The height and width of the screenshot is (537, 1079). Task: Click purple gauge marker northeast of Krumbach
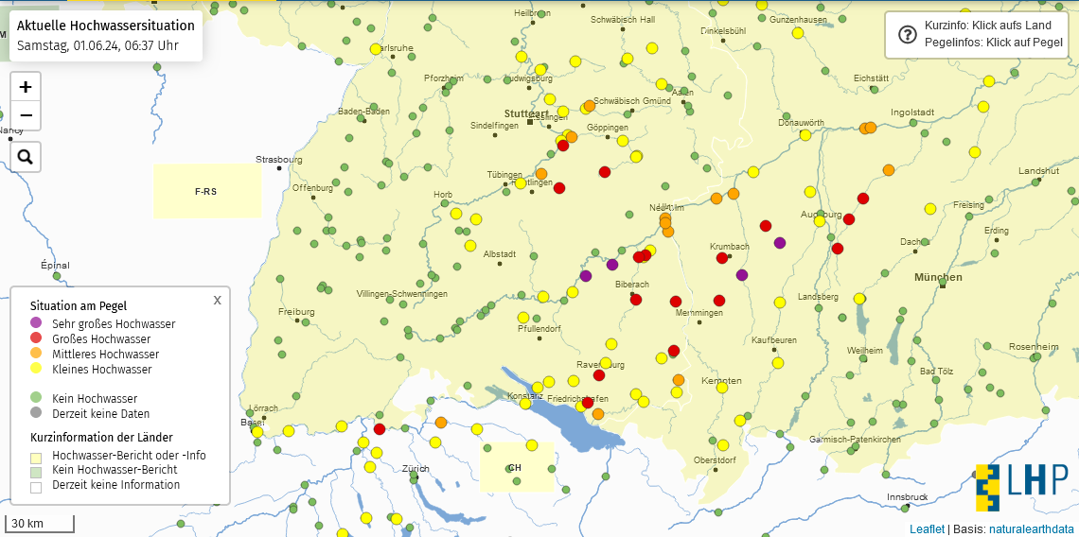tap(780, 242)
